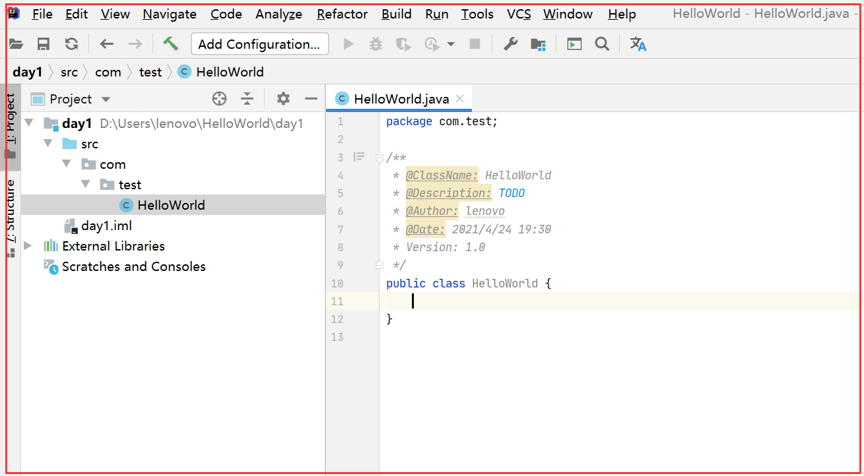Open the dropdown arrow beside Profiler icon
Image resolution: width=864 pixels, height=476 pixels.
point(451,44)
